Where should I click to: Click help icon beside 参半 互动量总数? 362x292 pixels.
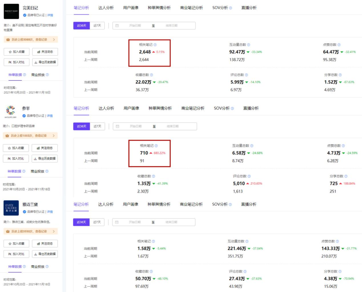252,145
